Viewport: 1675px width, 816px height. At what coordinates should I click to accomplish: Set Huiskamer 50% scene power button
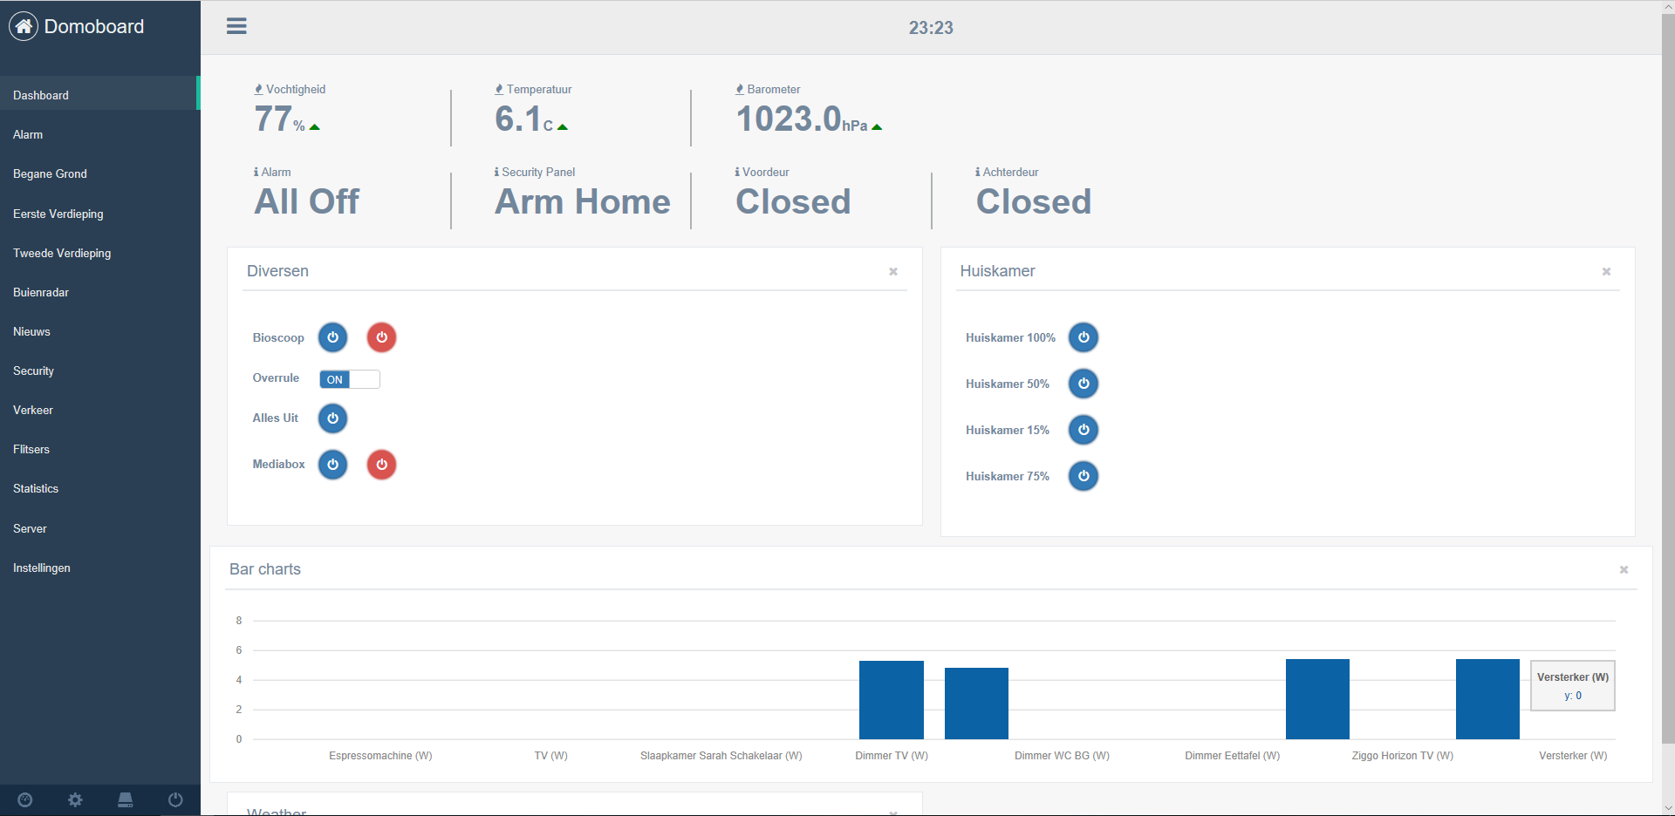pos(1084,384)
